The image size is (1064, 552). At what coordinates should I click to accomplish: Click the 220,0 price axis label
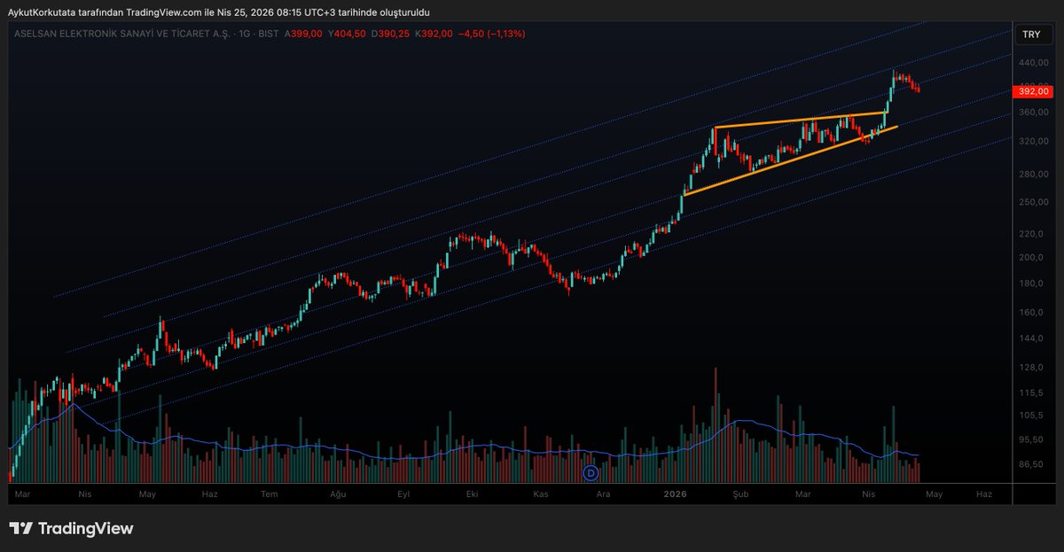tap(1031, 234)
